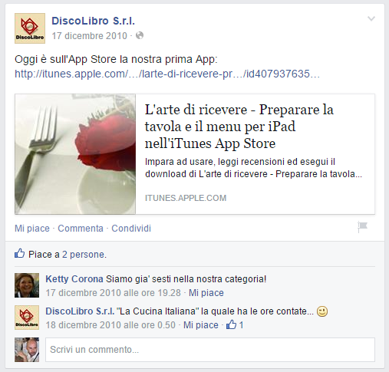Click the smiley emoticon in DiscoLibro's comment
The width and height of the screenshot is (389, 372).
coord(322,311)
